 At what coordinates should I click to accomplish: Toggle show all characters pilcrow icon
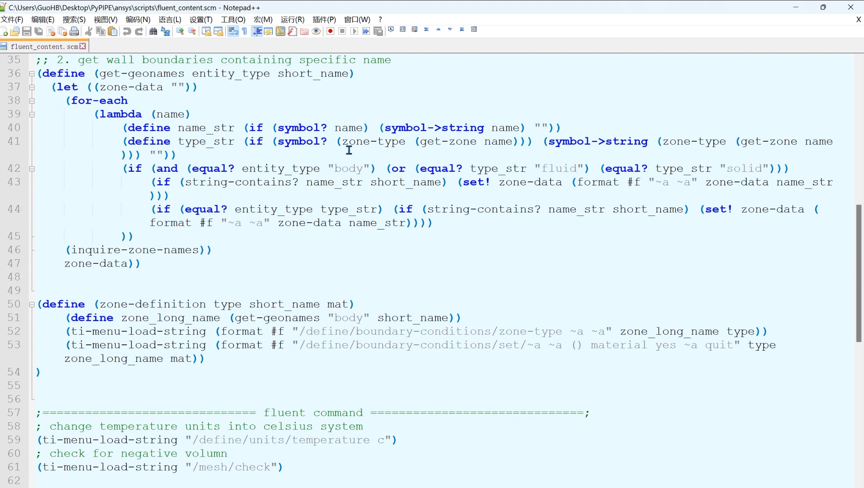245,31
